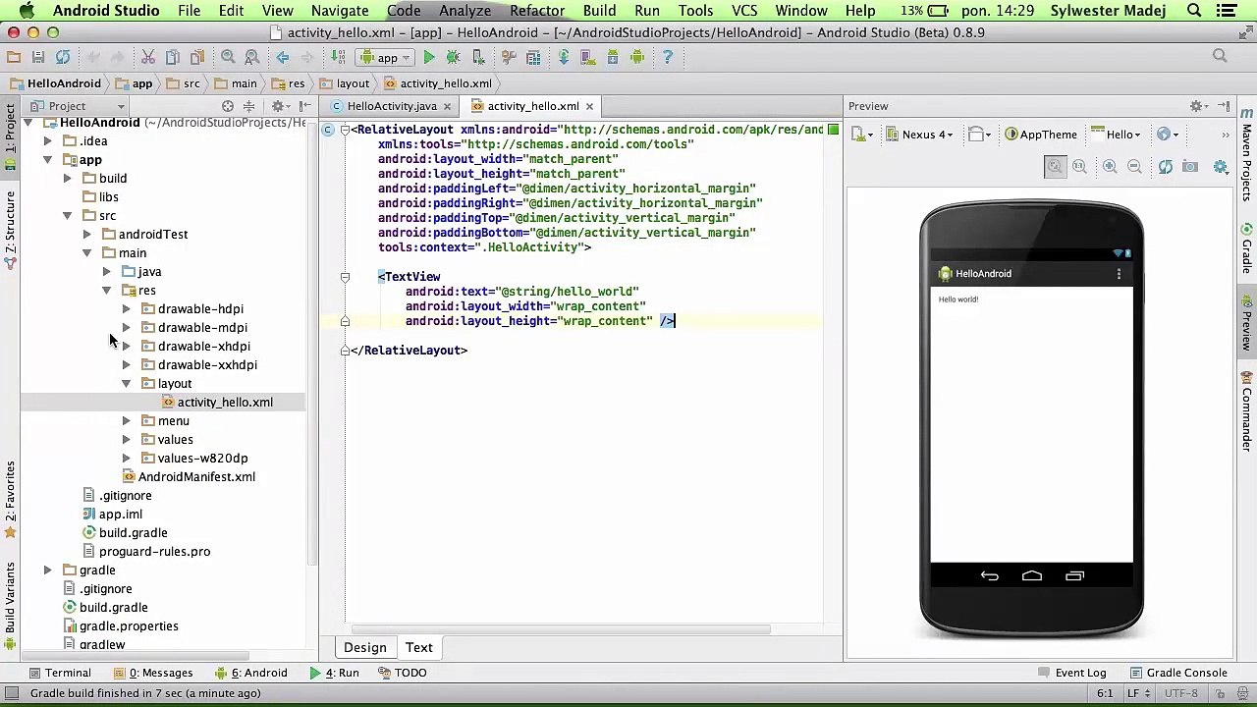Click the Help question mark icon
The width and height of the screenshot is (1257, 707).
(x=668, y=57)
